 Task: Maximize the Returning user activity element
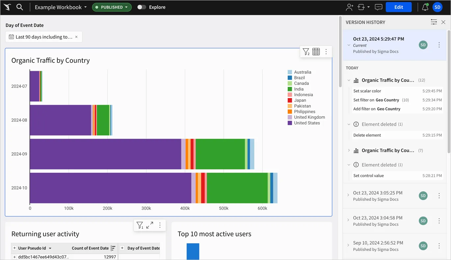[x=150, y=225]
